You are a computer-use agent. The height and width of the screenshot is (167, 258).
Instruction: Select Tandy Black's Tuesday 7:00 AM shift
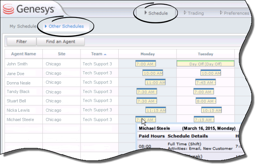click(204, 91)
